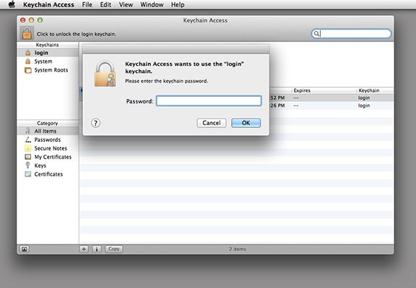Click the Secure Notes icon

tap(28, 148)
